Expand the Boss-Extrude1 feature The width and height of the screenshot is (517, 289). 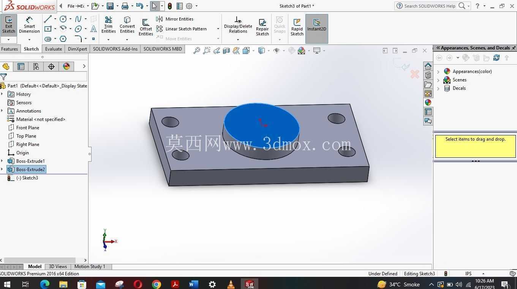[2, 161]
